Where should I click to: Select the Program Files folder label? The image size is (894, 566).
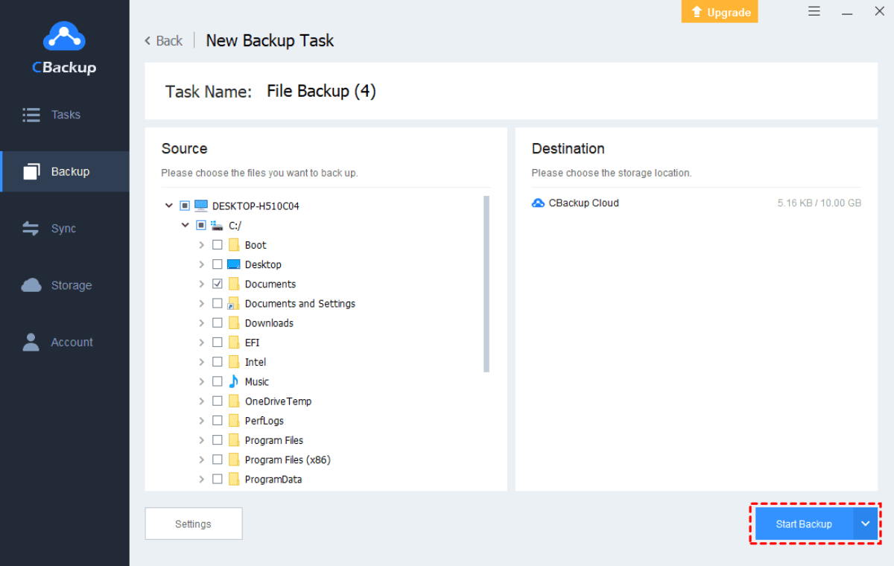(274, 440)
